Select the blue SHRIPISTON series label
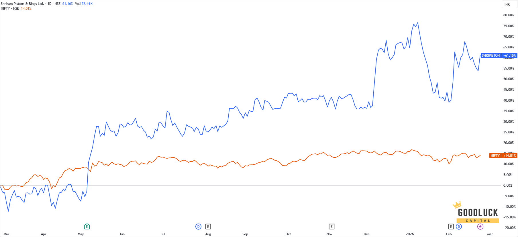518x237 pixels. 490,56
